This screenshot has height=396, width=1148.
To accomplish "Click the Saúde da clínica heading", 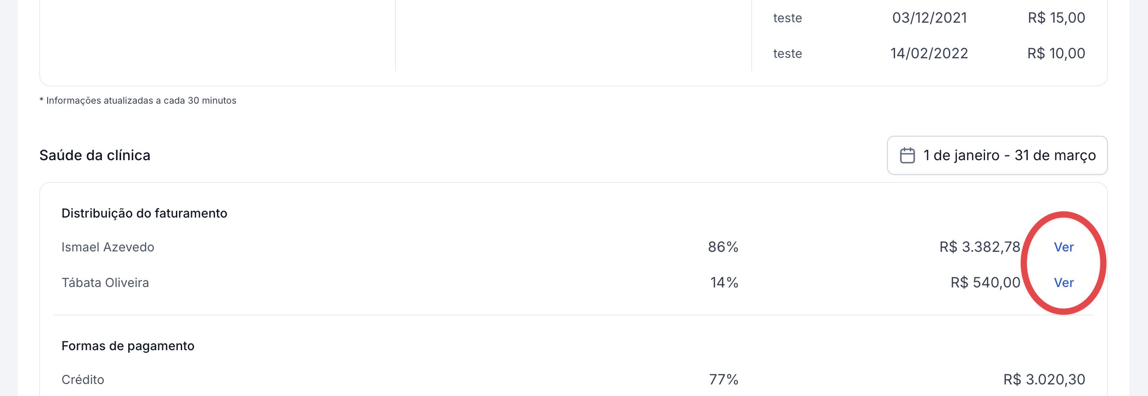I will (x=95, y=155).
